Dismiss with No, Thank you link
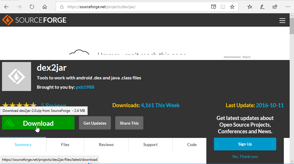The image size is (294, 164). pos(245,156)
